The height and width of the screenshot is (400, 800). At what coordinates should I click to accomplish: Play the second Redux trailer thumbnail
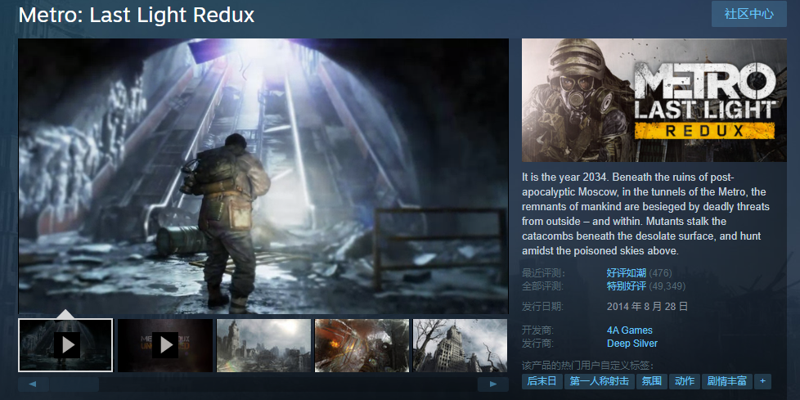point(164,345)
